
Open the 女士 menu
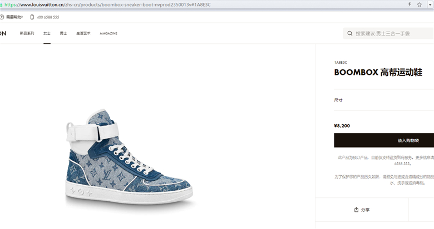tap(47, 33)
